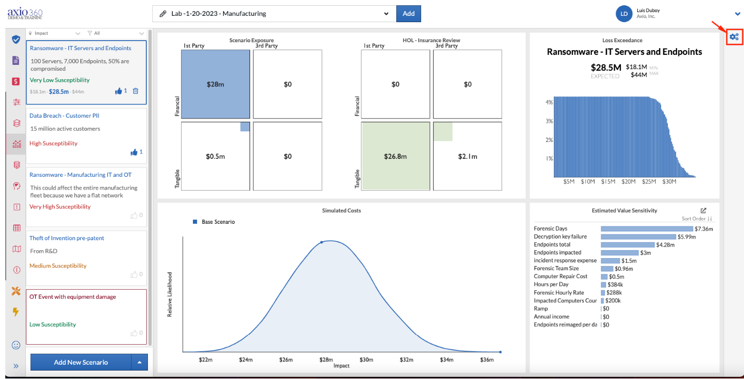Open the Impact sort dropdown
The width and height of the screenshot is (744, 379).
(54, 33)
